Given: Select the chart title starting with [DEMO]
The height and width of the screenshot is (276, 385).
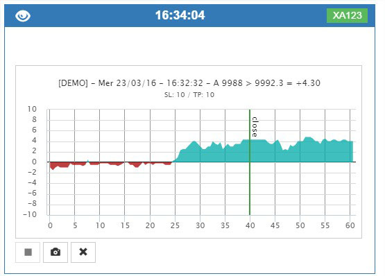Looking at the screenshot, I should 189,83.
